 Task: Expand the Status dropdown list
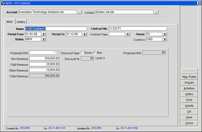[44, 39]
